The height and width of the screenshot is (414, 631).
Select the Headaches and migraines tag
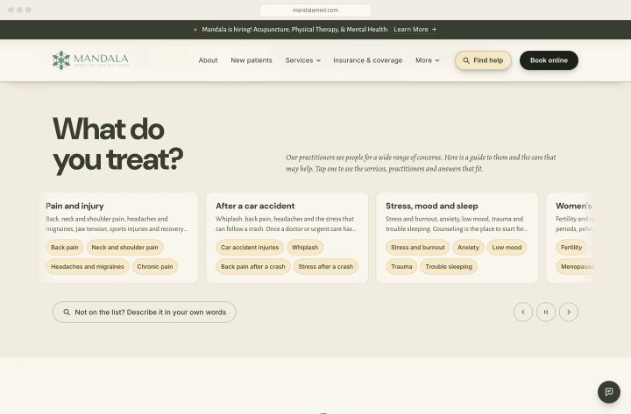pyautogui.click(x=88, y=266)
